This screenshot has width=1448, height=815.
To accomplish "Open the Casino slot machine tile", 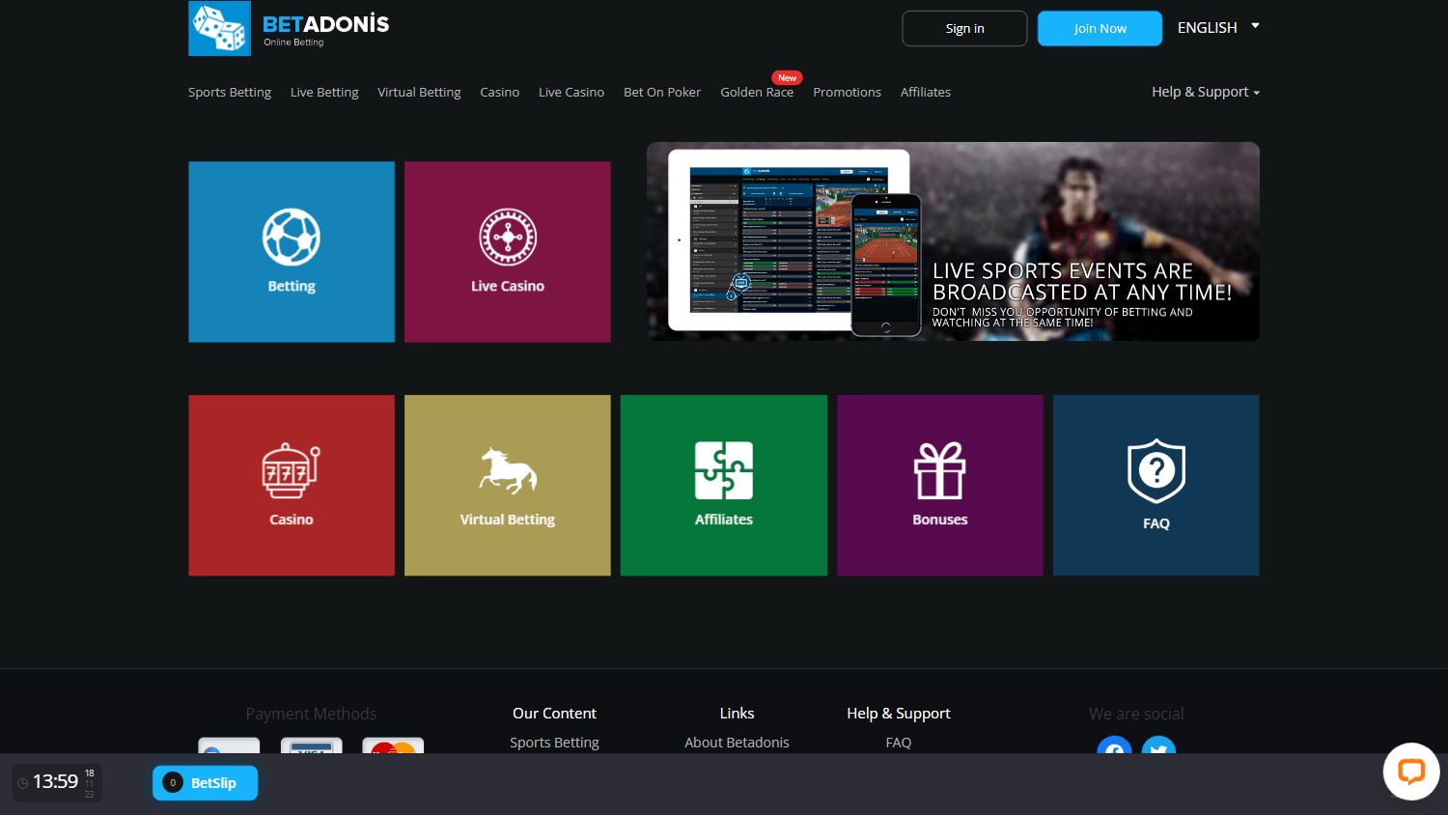I will click(292, 486).
